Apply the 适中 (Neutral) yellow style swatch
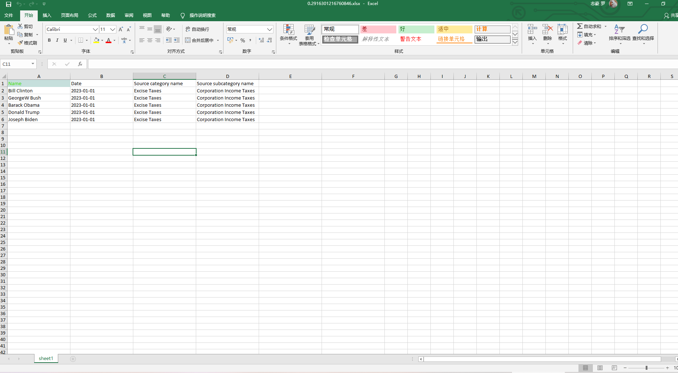Screen dimensions: 678x373 (454, 29)
